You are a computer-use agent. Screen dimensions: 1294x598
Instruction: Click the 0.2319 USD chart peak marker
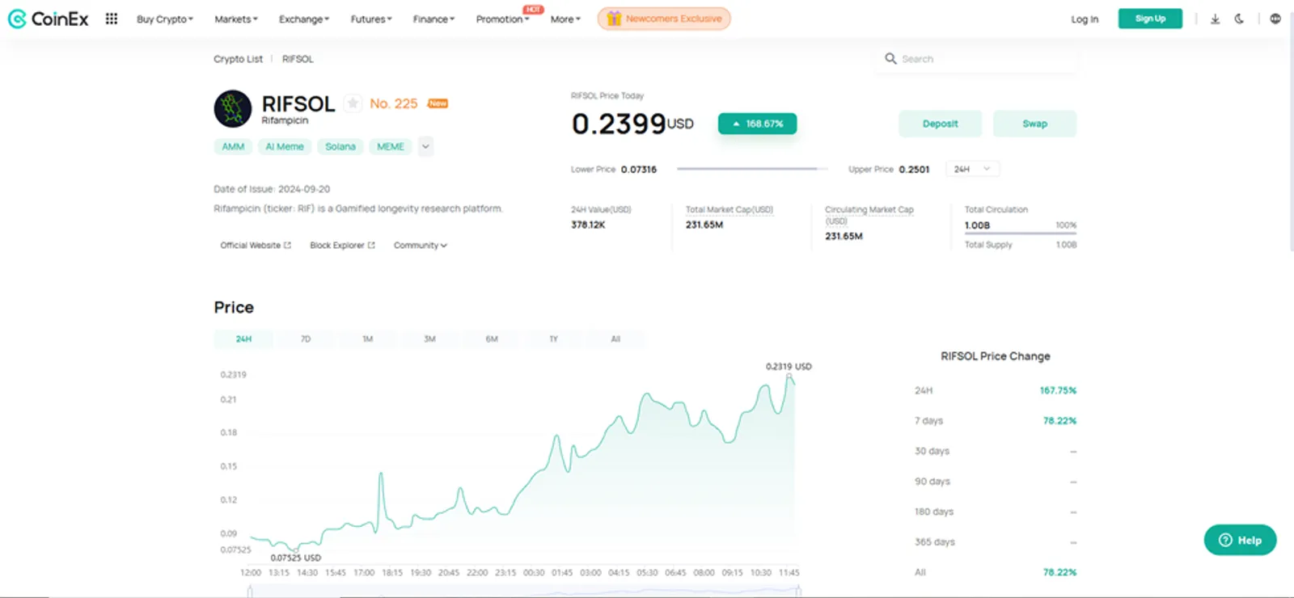789,376
